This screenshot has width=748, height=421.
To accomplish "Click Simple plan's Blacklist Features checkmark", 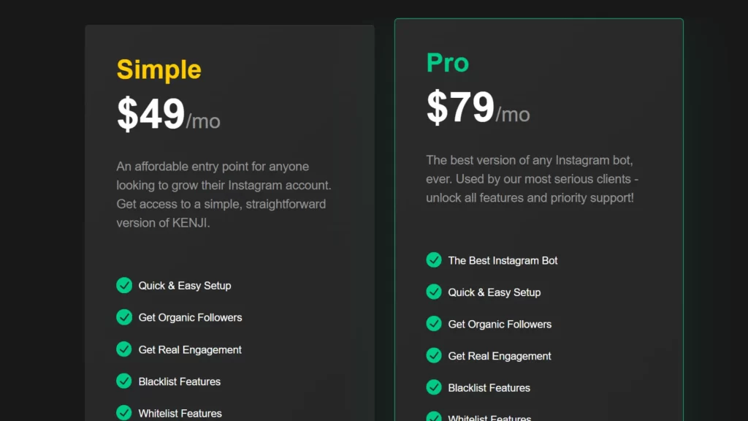I will click(x=124, y=381).
